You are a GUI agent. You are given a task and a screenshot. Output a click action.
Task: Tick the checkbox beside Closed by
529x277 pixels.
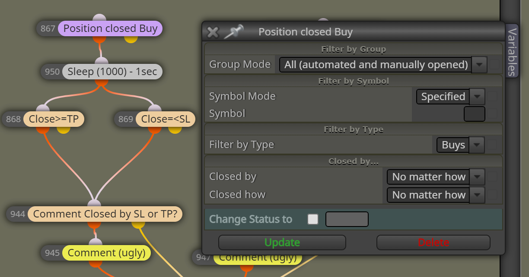492,176
